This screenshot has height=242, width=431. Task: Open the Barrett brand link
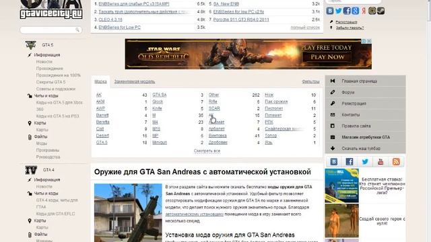click(x=102, y=115)
